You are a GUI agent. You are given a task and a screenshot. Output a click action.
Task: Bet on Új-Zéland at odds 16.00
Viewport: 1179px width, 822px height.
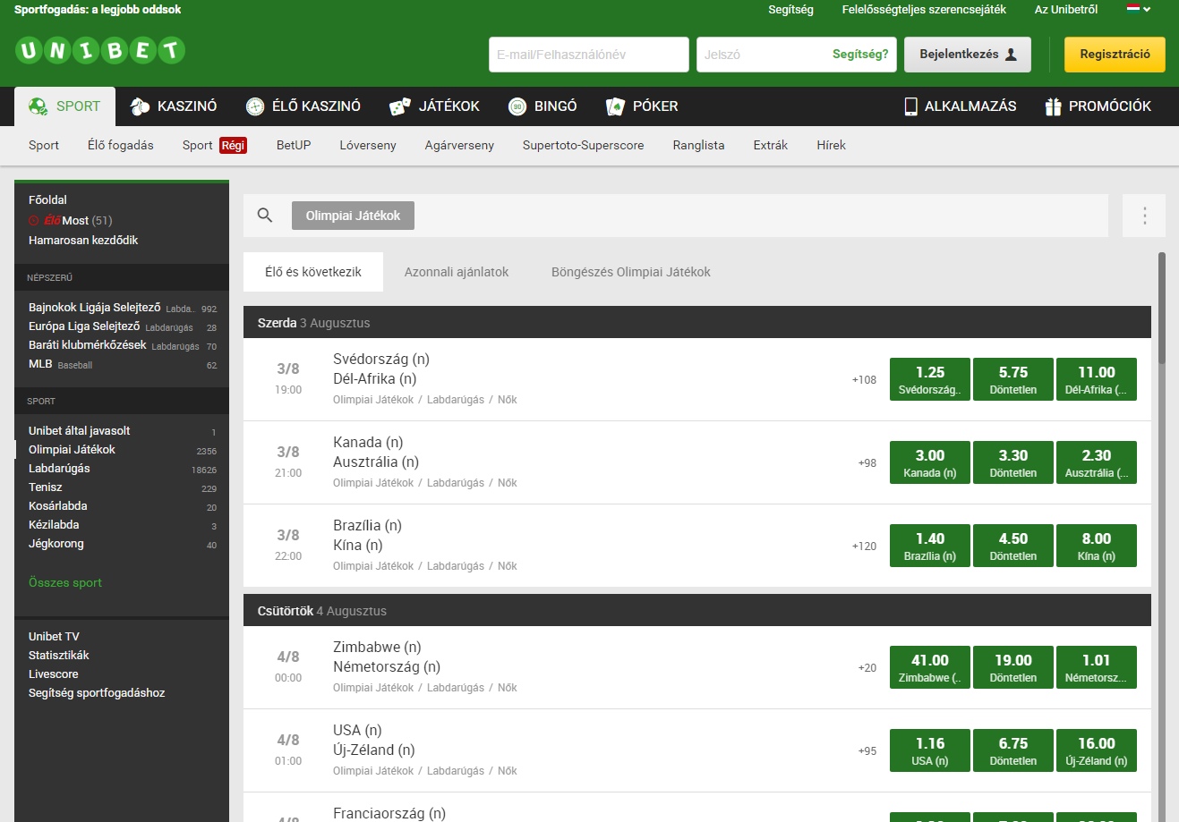pyautogui.click(x=1097, y=750)
